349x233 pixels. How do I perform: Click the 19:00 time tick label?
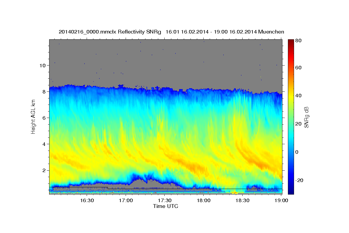[281, 200]
